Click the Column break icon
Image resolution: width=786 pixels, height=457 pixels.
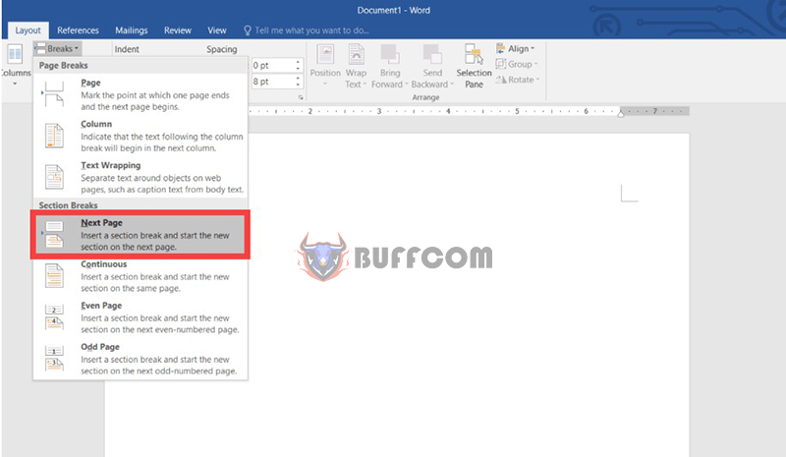(x=54, y=136)
